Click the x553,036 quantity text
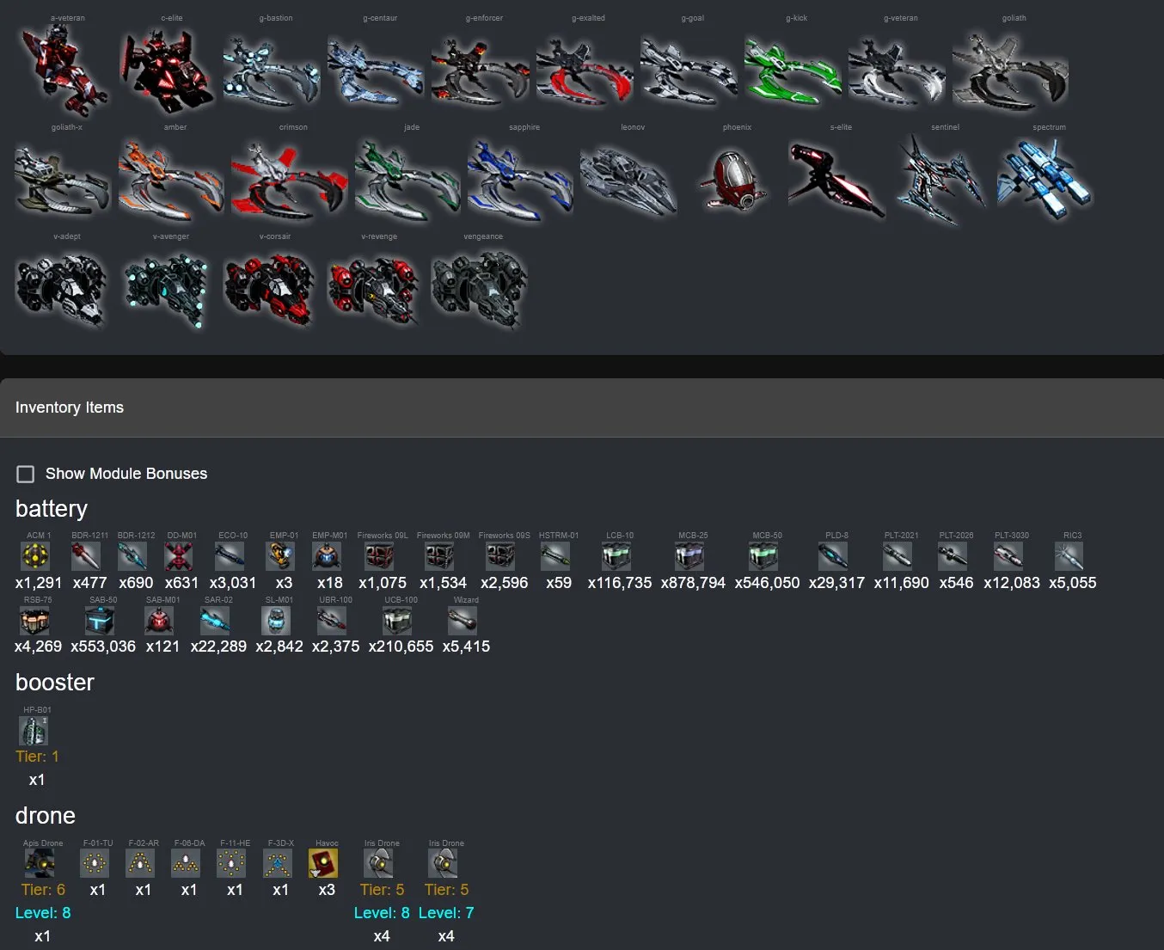 tap(103, 647)
